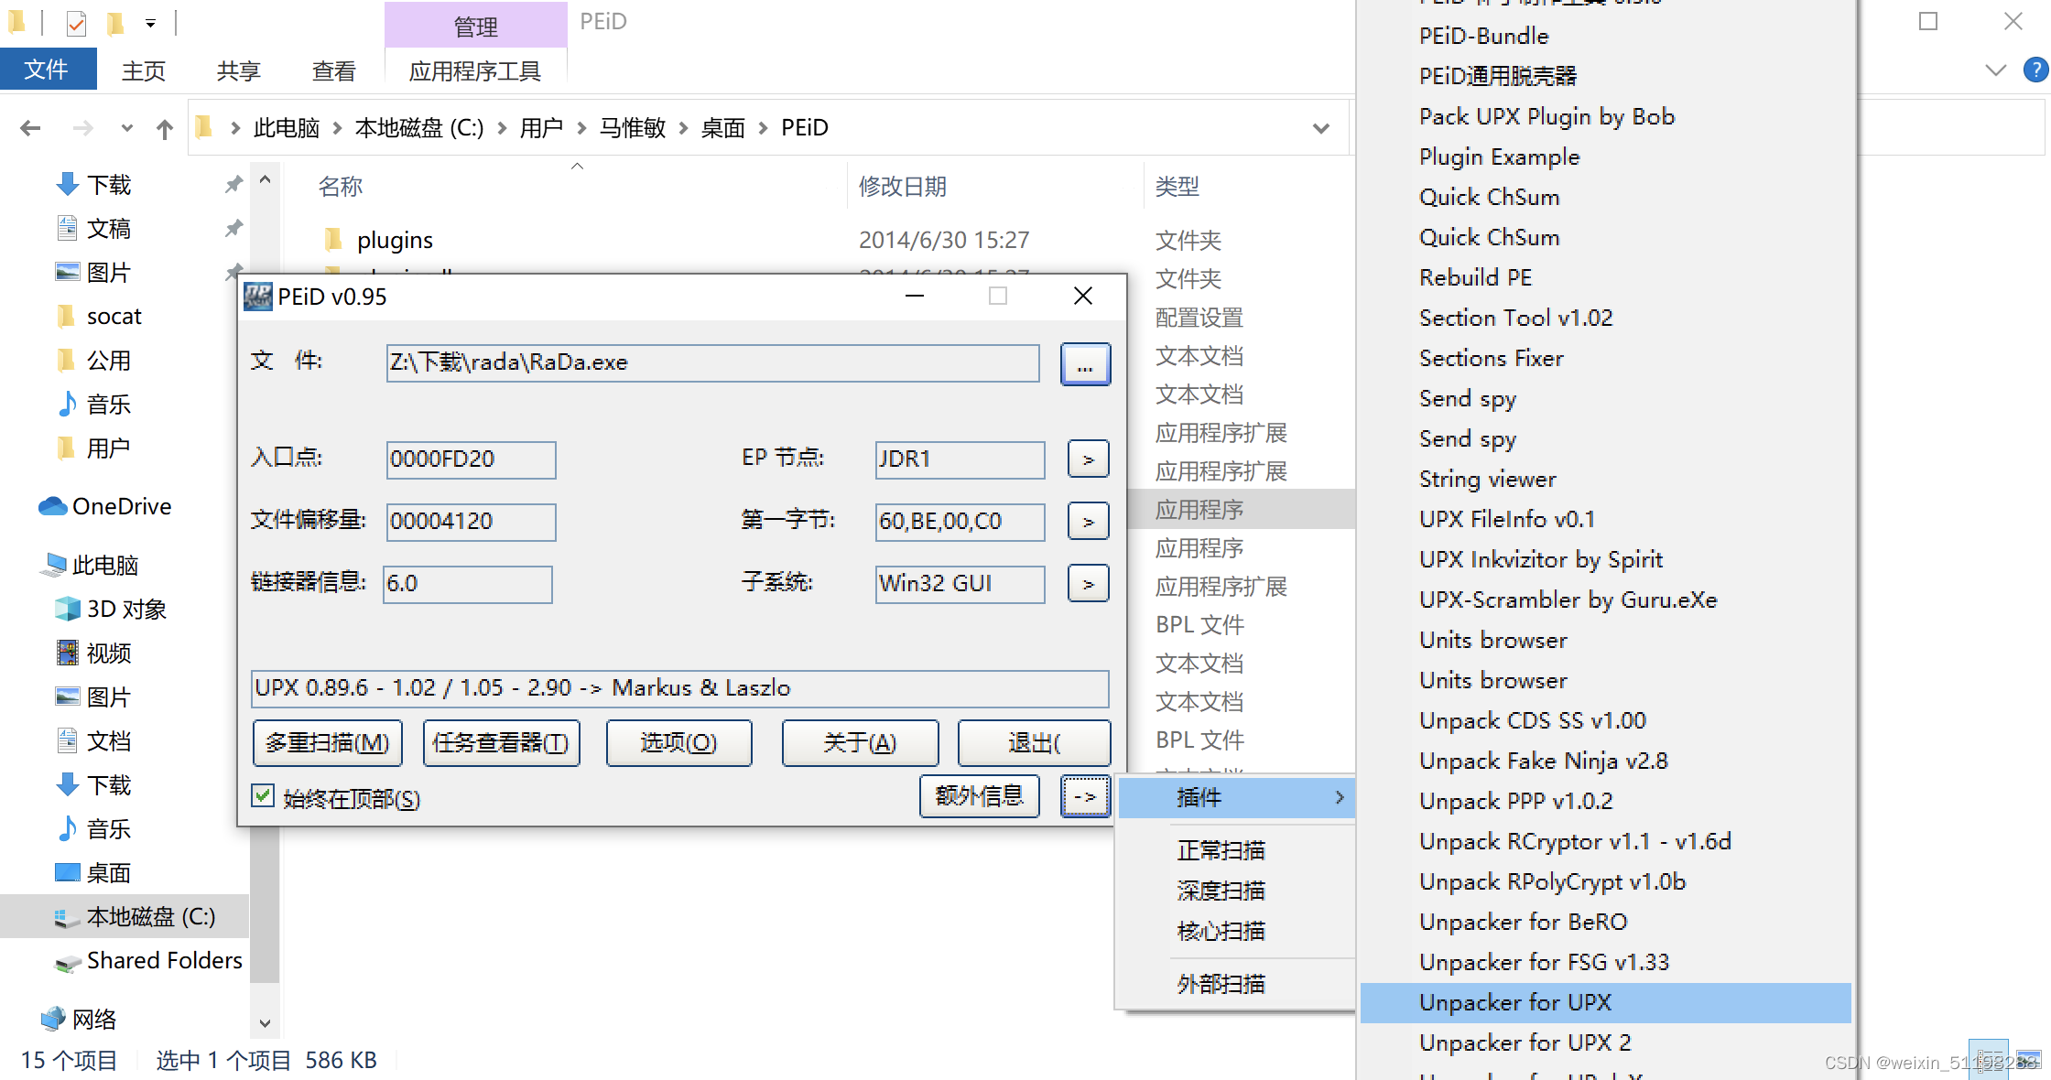The height and width of the screenshot is (1080, 2051).
Task: Click the 入口点 entry point field
Action: (x=471, y=459)
